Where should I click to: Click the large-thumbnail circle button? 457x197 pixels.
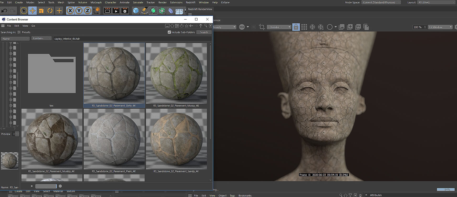[60, 186]
